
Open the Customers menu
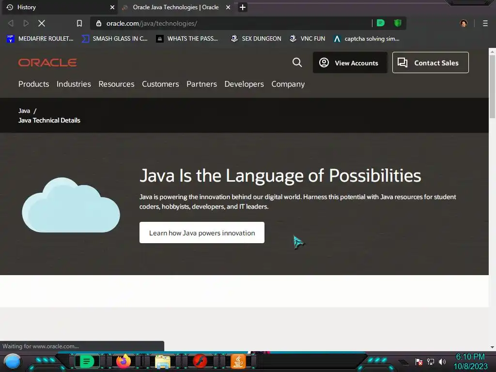coord(160,84)
